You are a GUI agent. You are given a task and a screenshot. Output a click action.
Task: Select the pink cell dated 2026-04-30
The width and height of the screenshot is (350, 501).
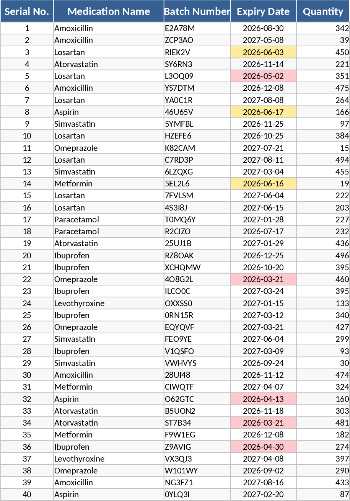tap(263, 447)
